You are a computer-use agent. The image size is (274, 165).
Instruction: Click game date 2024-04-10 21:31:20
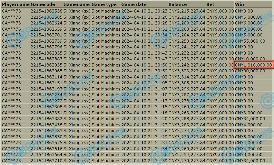tap(144, 119)
